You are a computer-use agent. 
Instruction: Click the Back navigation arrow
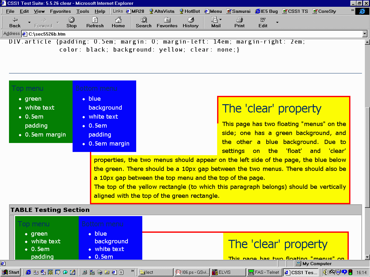15,20
